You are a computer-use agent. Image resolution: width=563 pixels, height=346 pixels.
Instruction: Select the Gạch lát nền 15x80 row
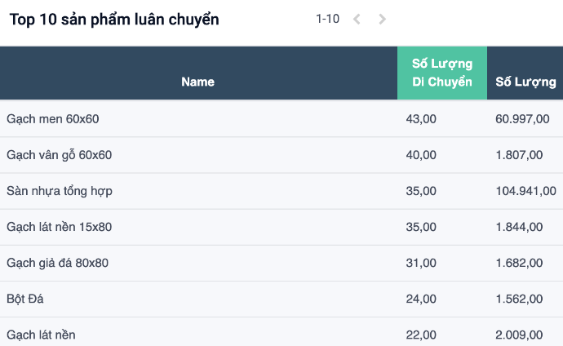pos(281,227)
